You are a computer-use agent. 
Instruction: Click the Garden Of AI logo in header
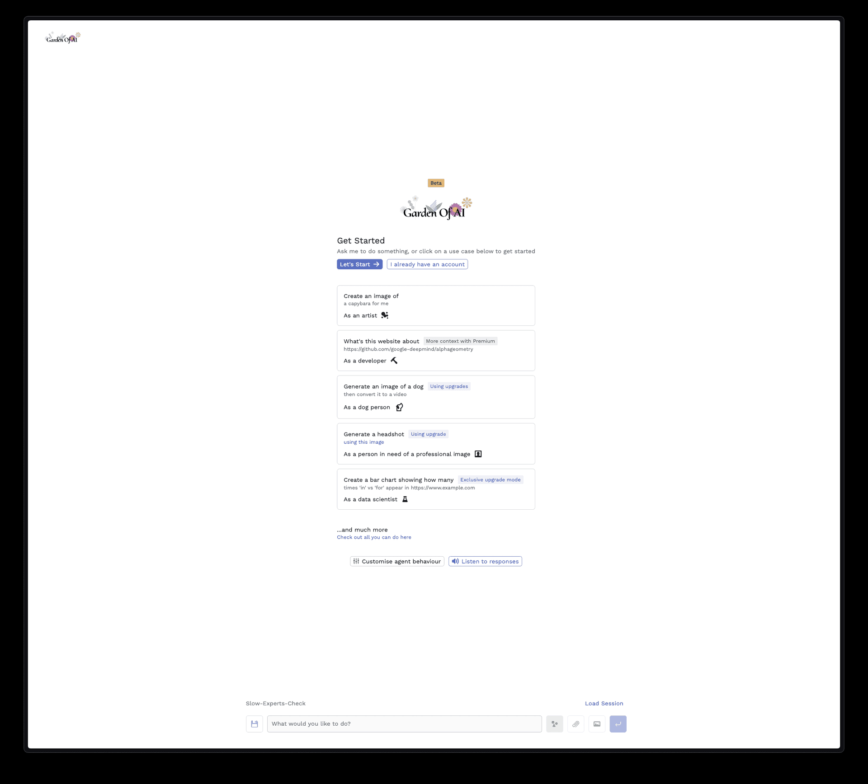[63, 38]
